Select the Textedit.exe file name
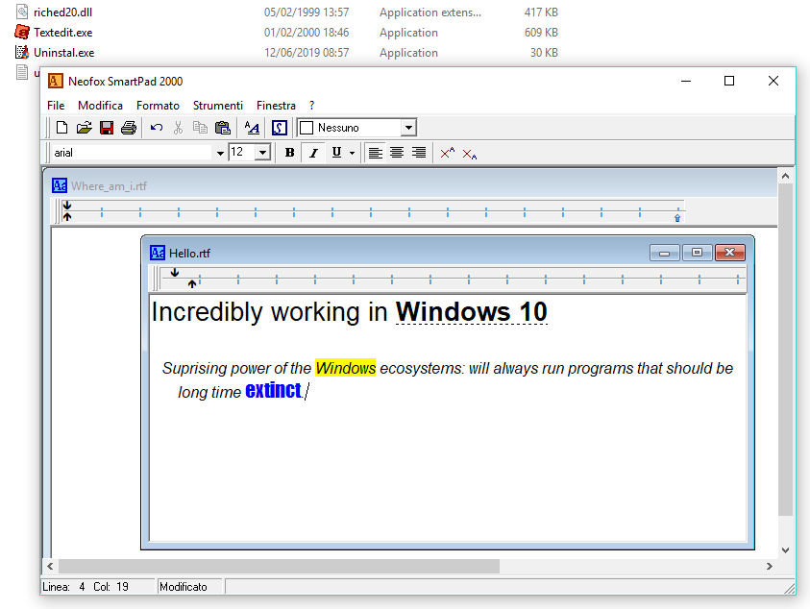 click(x=63, y=33)
